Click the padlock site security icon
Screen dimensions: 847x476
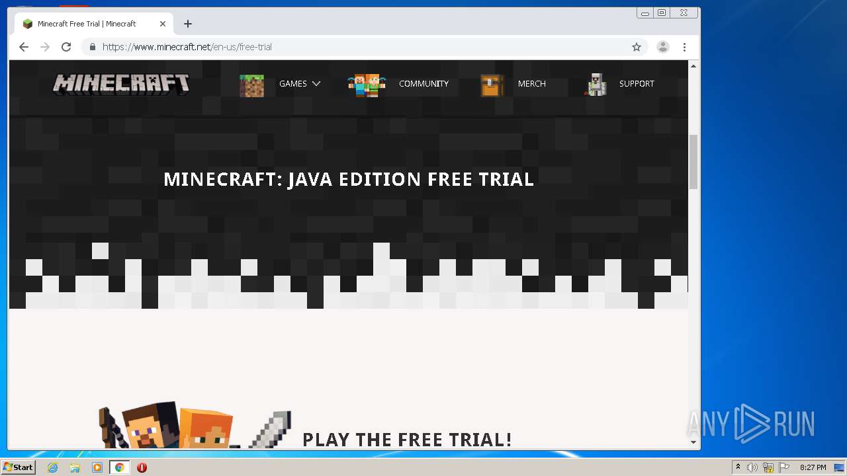(x=92, y=47)
